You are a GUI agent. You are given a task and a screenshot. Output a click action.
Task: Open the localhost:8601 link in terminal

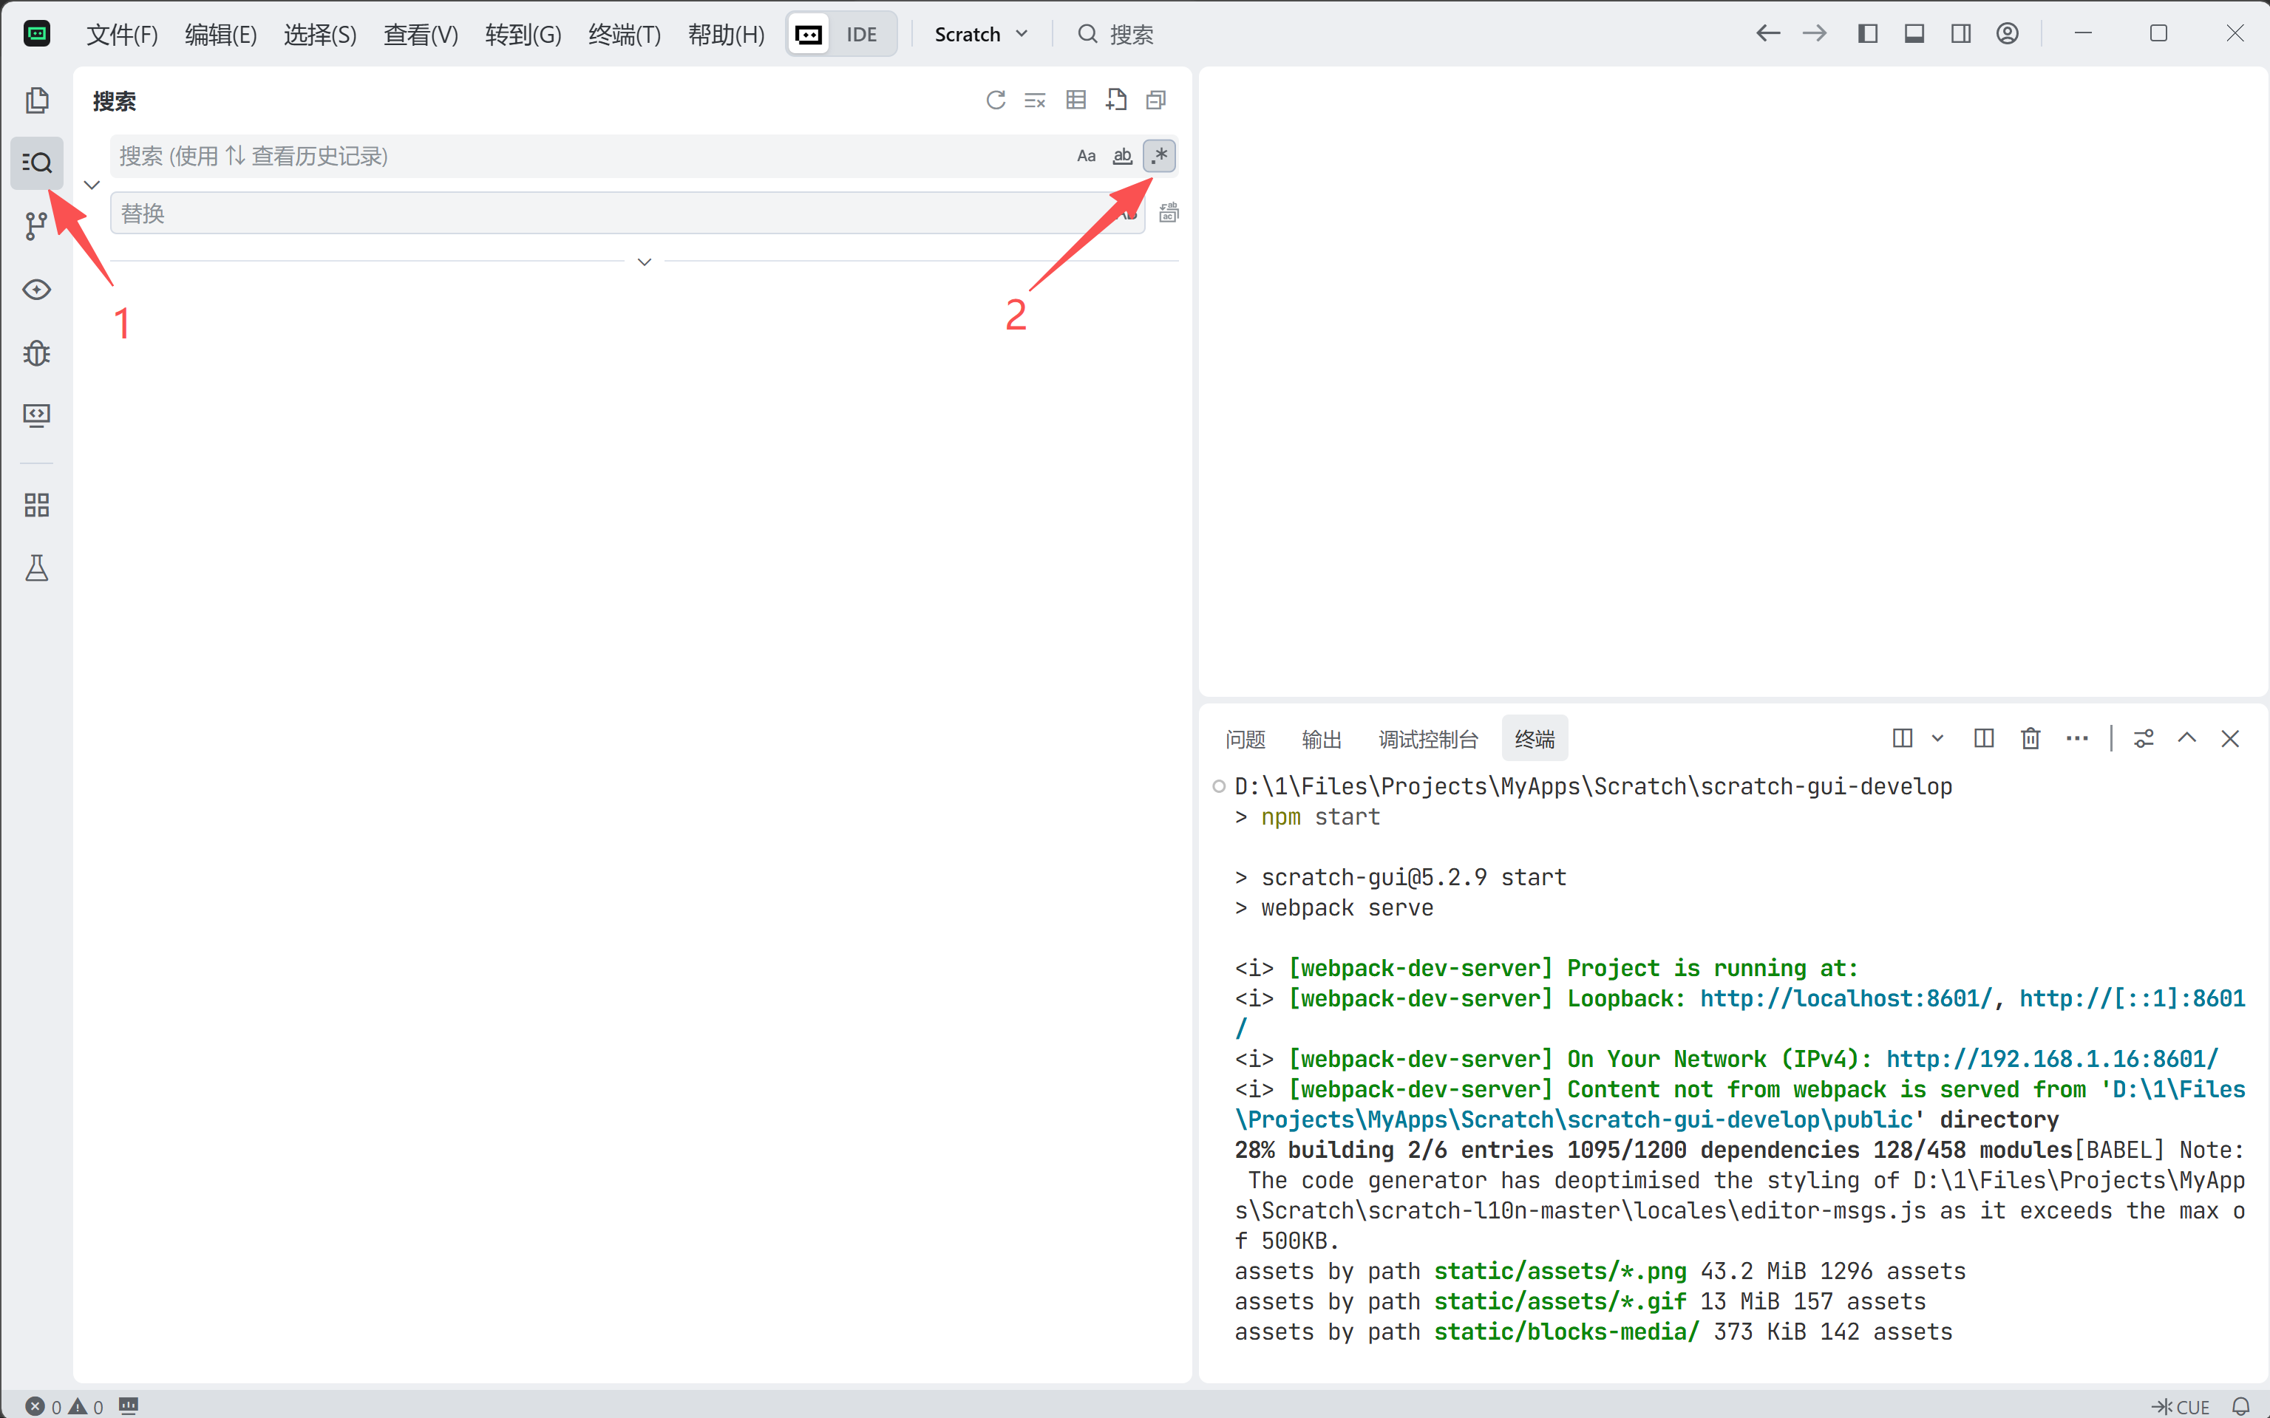click(x=1844, y=999)
